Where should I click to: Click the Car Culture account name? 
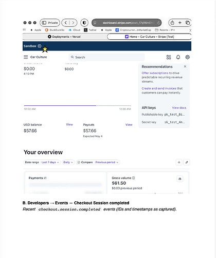(x=39, y=57)
